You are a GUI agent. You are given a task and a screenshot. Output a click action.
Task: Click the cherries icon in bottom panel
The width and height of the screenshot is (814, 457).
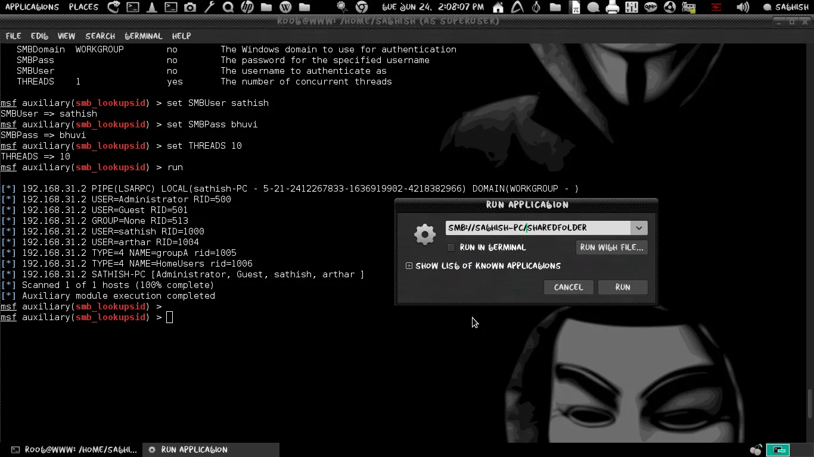(x=756, y=450)
